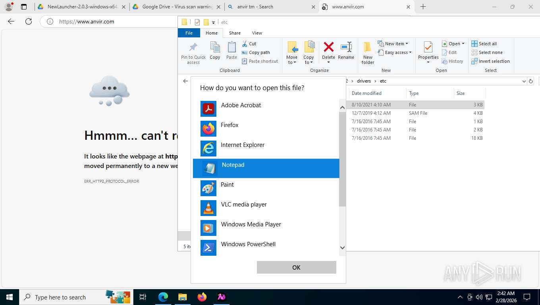Click the taskbar search box
540x305 pixels.
(76, 297)
